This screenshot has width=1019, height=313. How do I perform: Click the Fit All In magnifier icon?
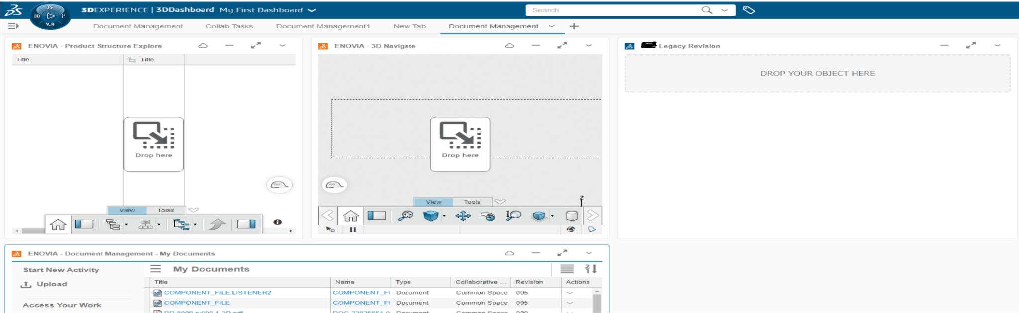(x=406, y=215)
